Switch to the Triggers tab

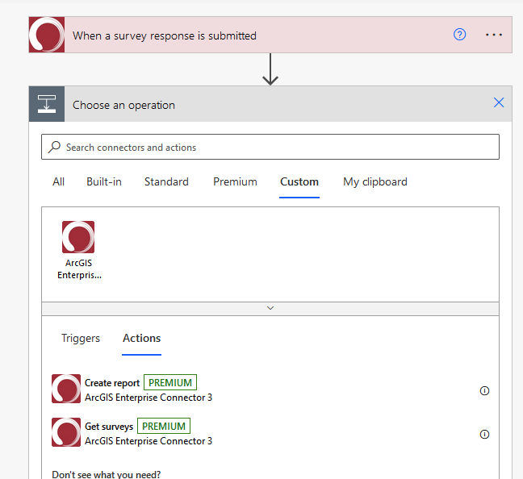[81, 338]
